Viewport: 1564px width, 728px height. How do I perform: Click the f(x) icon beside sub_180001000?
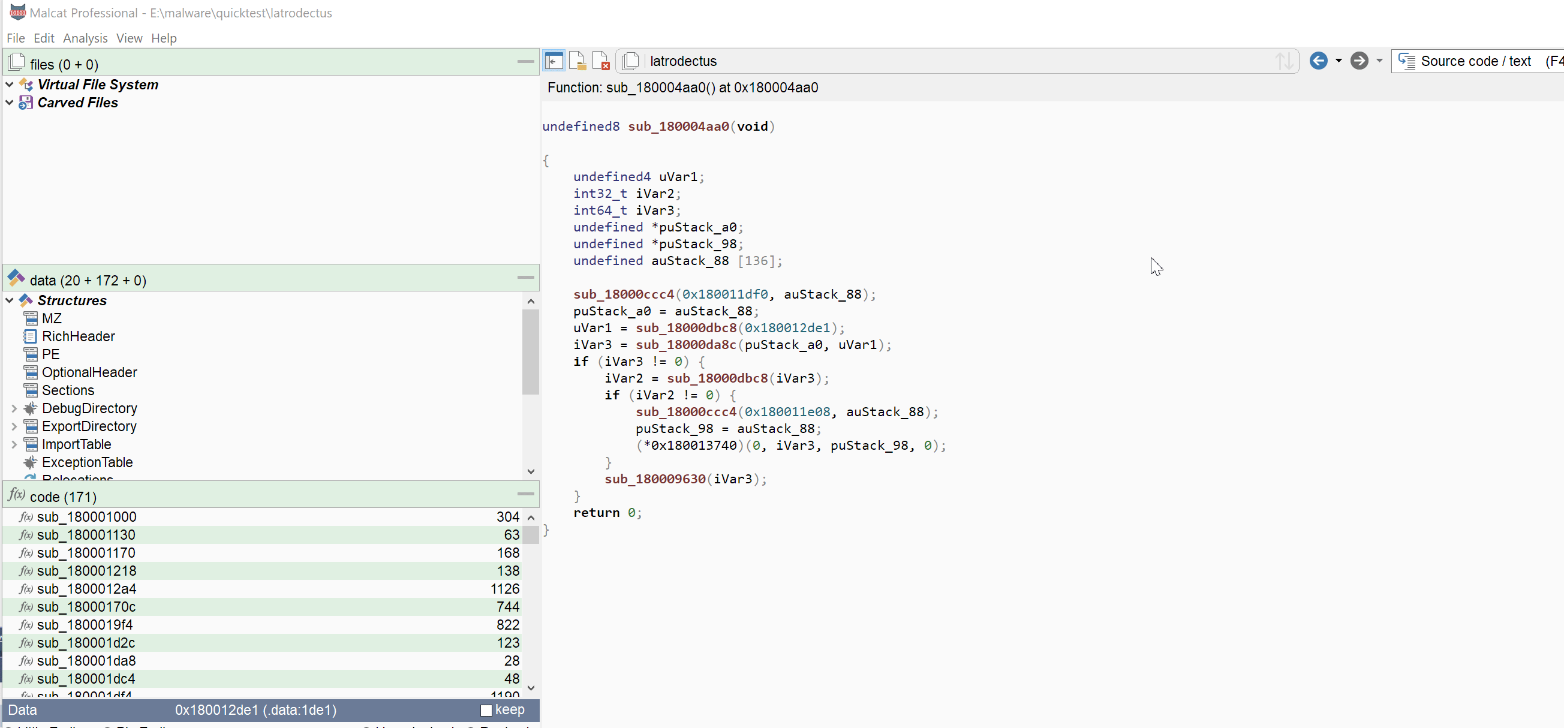[x=26, y=518]
